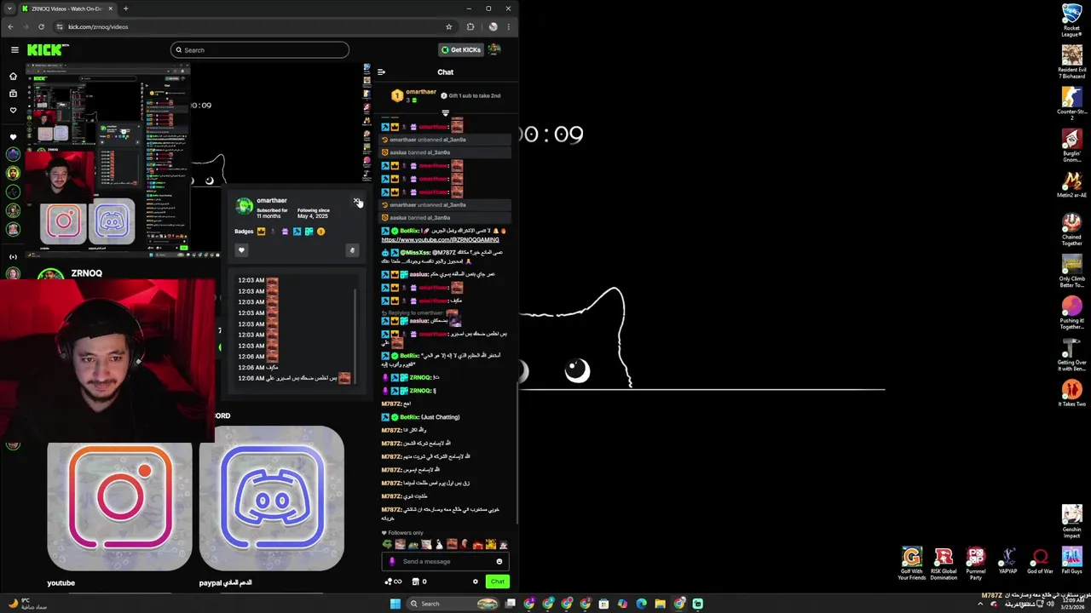Image resolution: width=1091 pixels, height=613 pixels.
Task: Open Following heart outline in sidebar
Action: (x=13, y=110)
